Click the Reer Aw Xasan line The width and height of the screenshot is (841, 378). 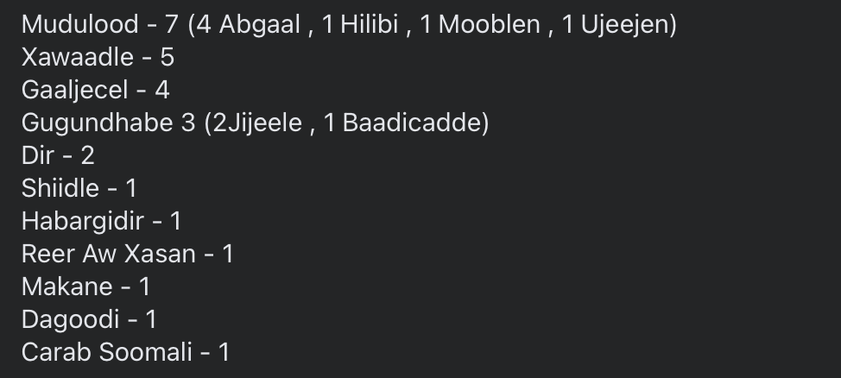click(x=128, y=254)
